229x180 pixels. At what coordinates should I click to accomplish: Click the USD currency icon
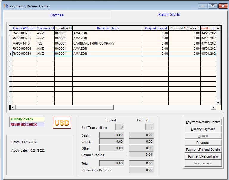[x=62, y=123]
